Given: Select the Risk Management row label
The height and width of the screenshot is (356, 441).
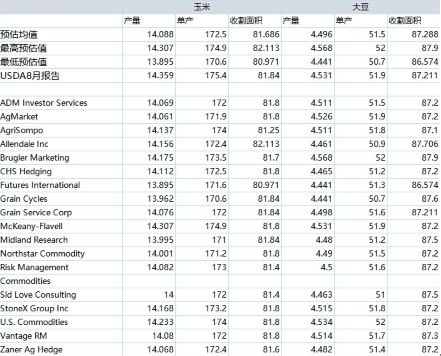Looking at the screenshot, I should (34, 267).
